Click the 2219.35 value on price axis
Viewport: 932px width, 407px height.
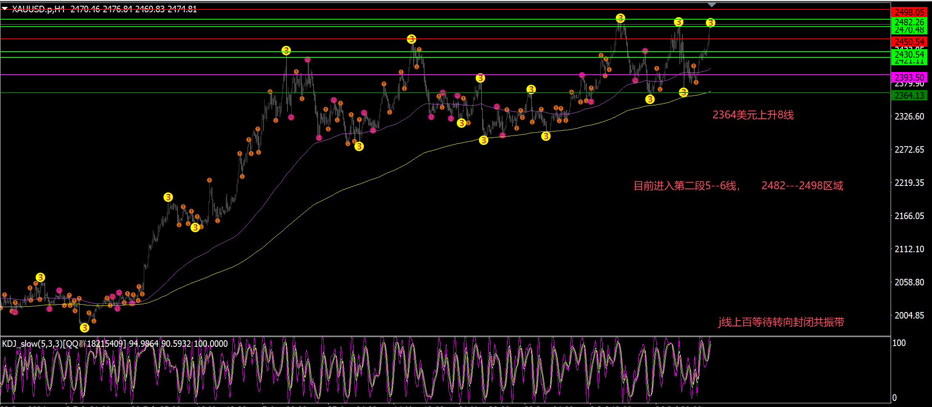(909, 183)
